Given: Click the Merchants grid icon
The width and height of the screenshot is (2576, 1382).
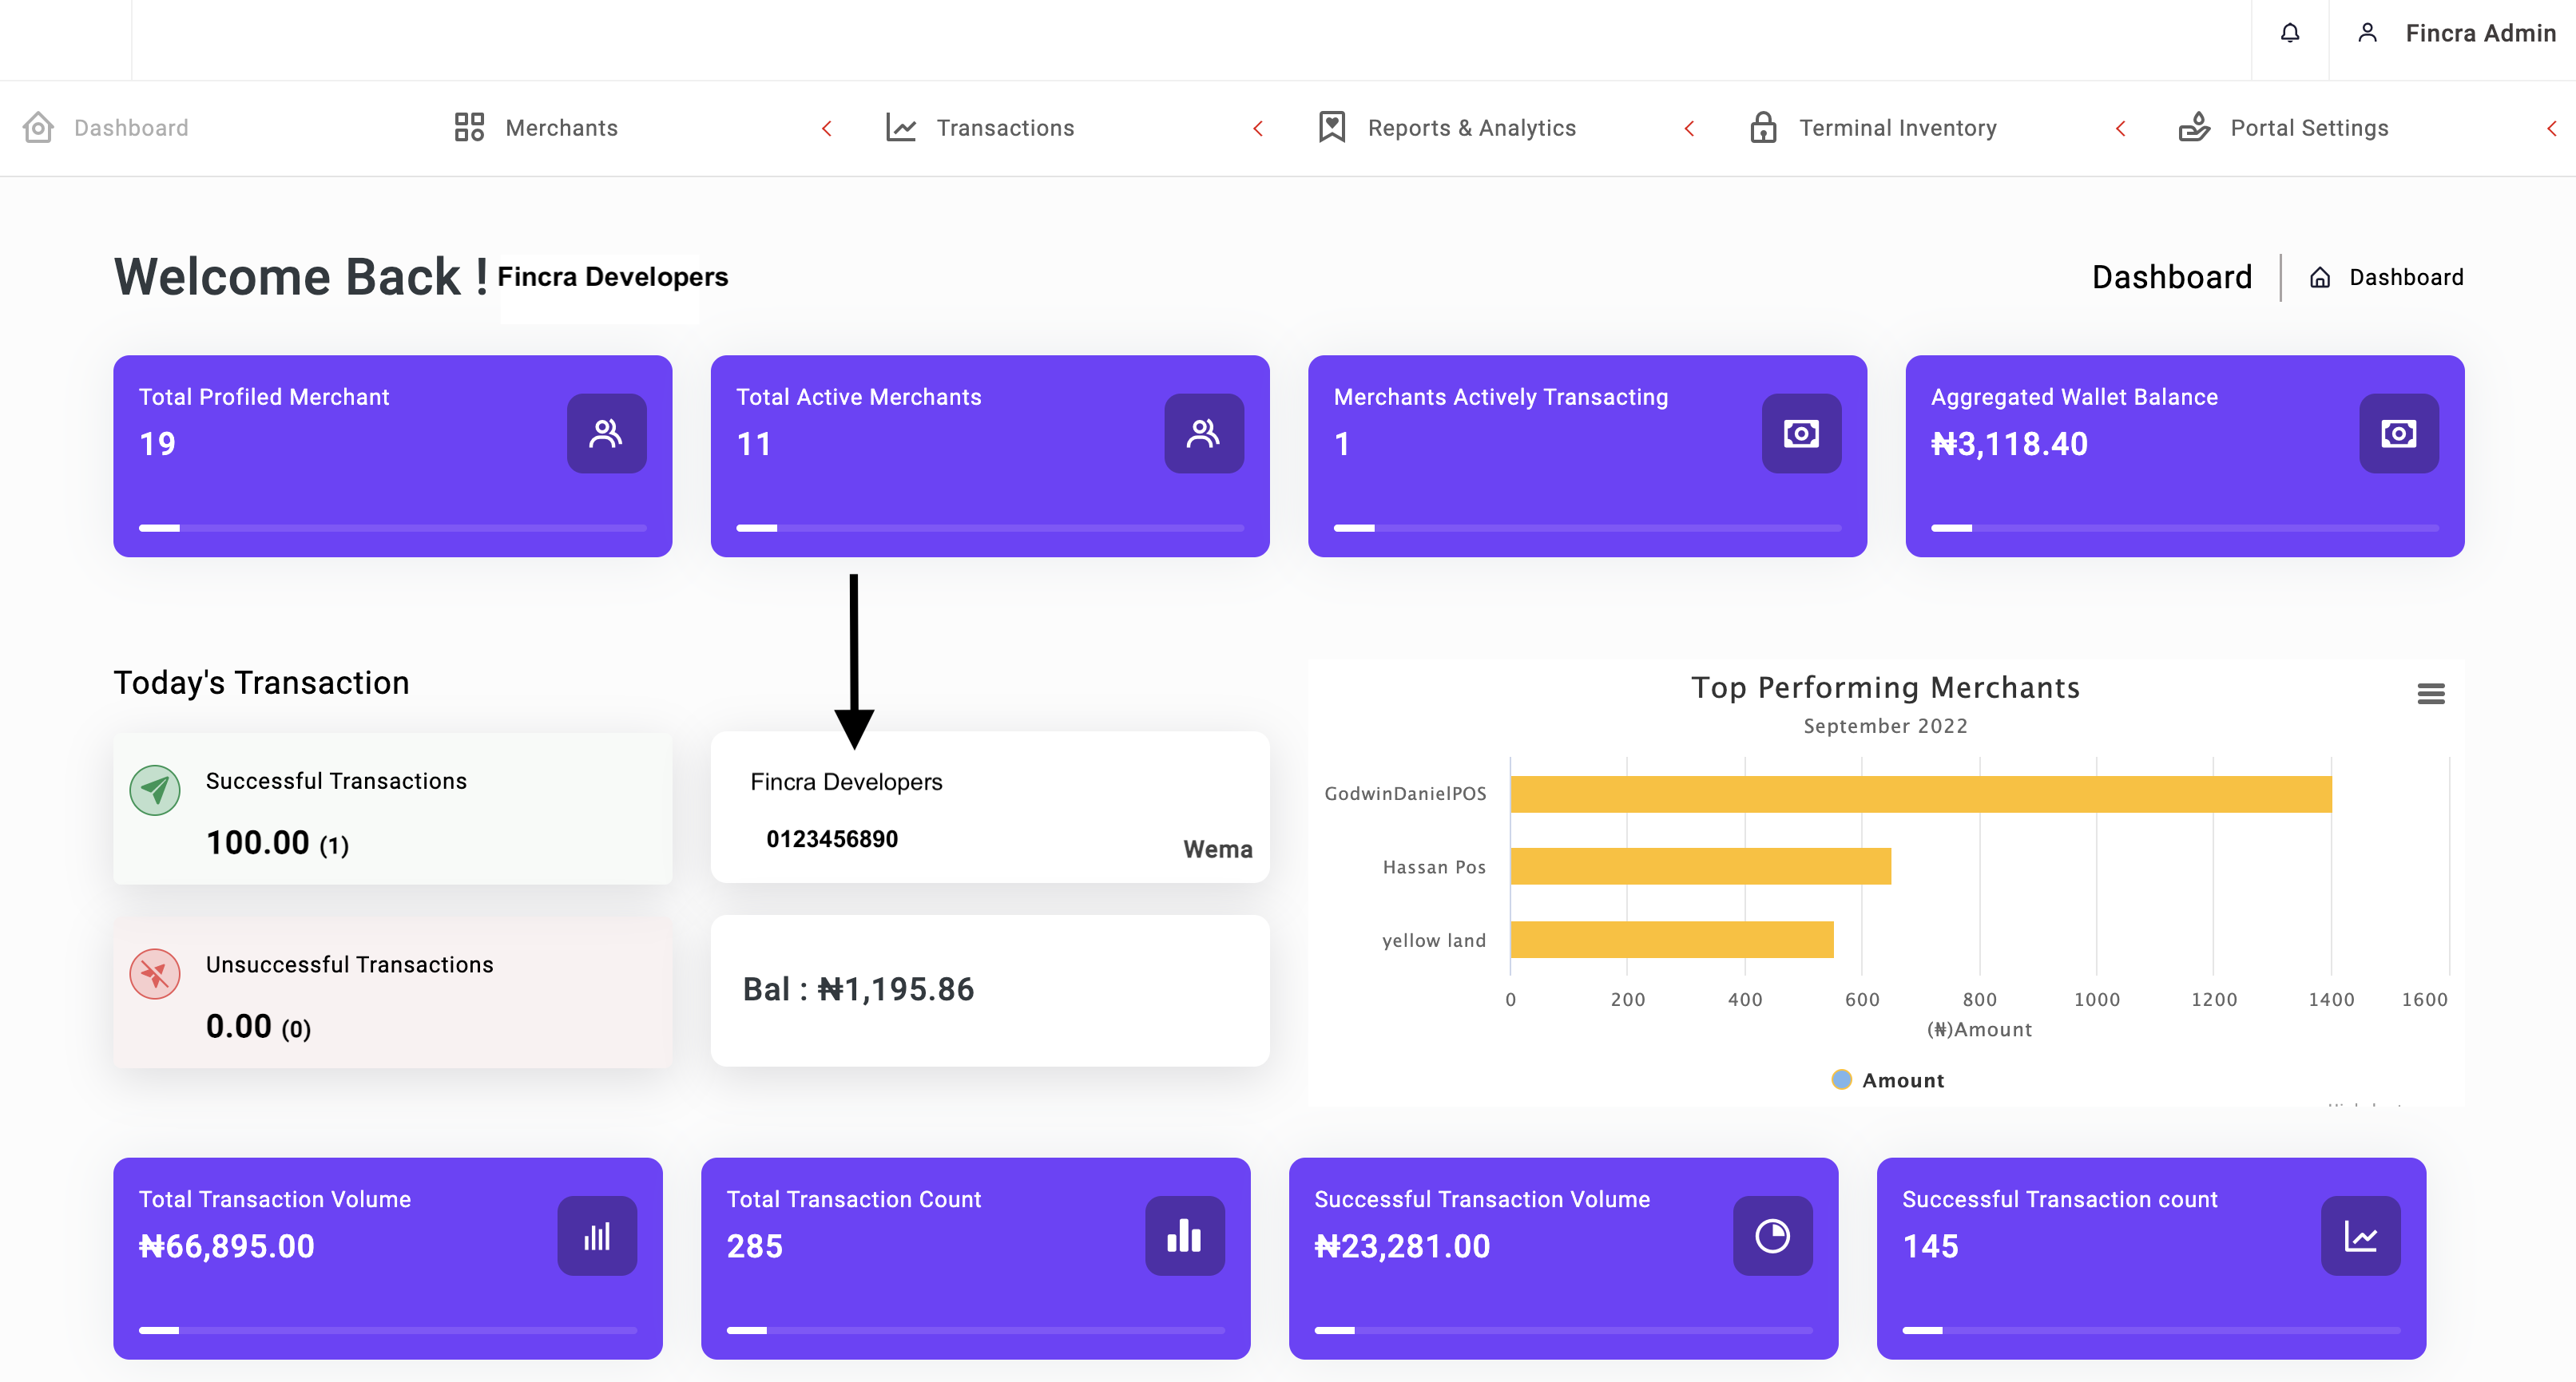Looking at the screenshot, I should click(x=469, y=128).
